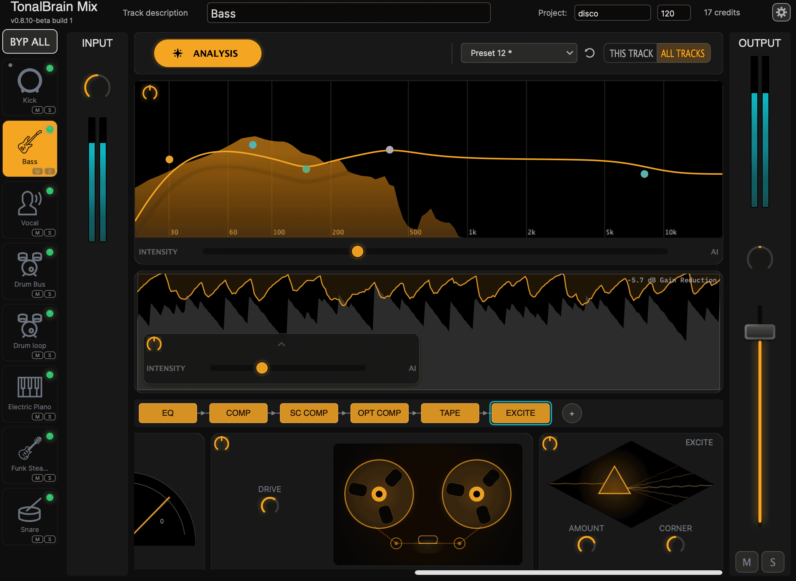The height and width of the screenshot is (581, 796).
Task: Select the Kick drum track icon
Action: click(30, 81)
